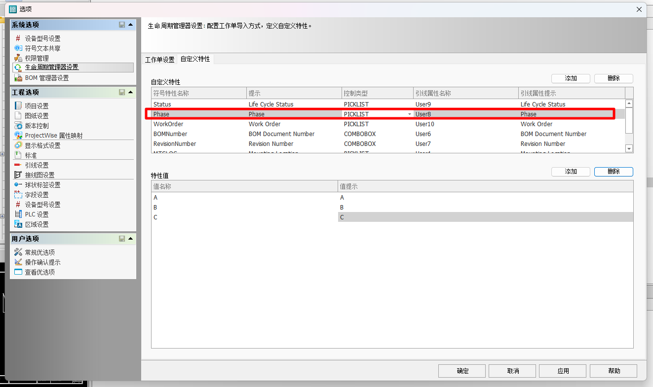Open the PICKLIST dropdown in Phase row
This screenshot has height=387, width=653.
409,114
